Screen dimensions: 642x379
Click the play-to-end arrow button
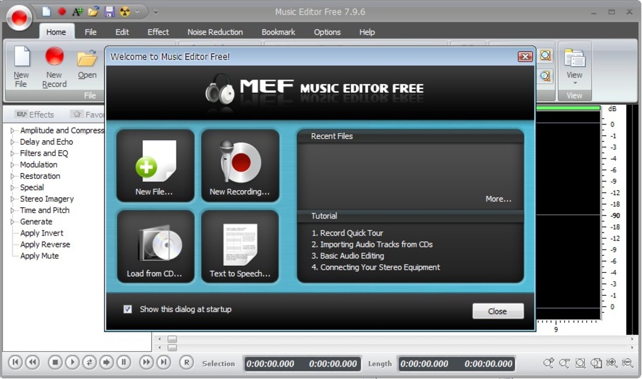click(106, 362)
